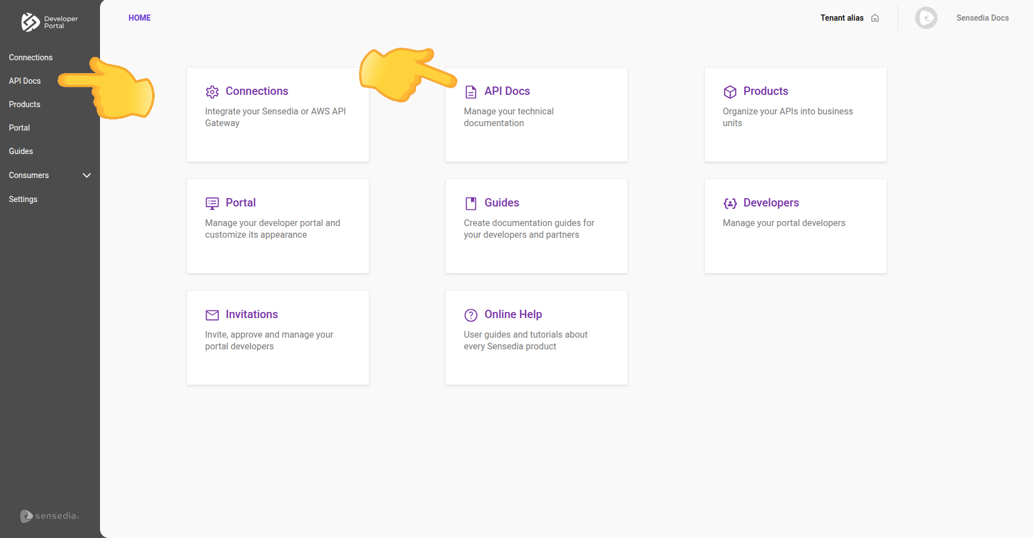Expand the Consumers sidebar section
1033x538 pixels.
pos(87,175)
